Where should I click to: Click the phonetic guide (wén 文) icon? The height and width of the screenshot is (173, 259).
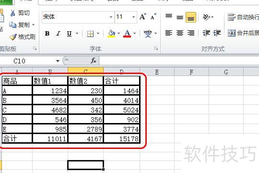click(148, 34)
